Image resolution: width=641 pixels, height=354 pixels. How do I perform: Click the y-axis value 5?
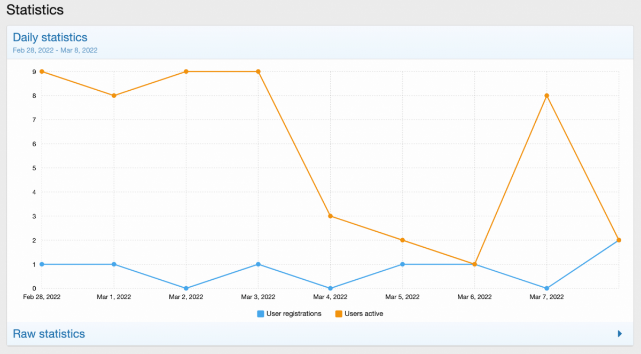click(x=34, y=168)
